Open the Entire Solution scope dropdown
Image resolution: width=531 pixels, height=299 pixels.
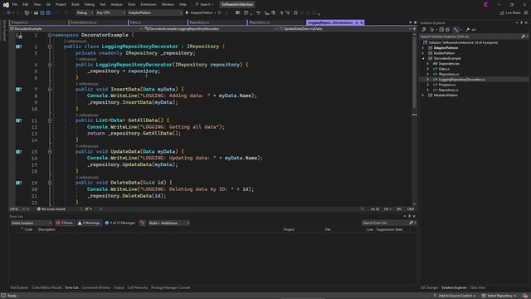(31, 223)
